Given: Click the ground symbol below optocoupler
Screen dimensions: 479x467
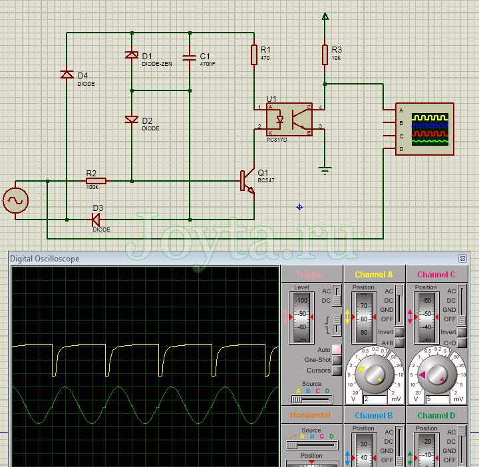Looking at the screenshot, I should point(325,170).
